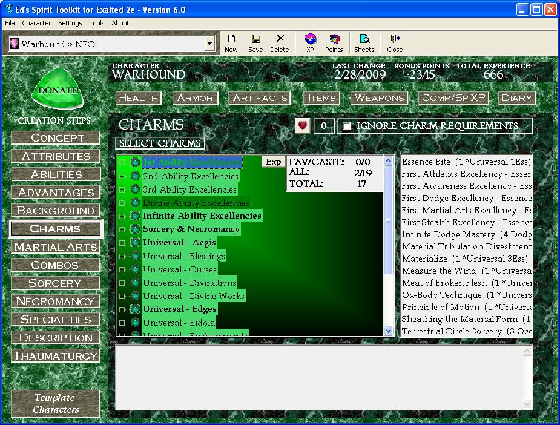This screenshot has width=560, height=425.
Task: Open the Settings menu
Action: [x=70, y=23]
